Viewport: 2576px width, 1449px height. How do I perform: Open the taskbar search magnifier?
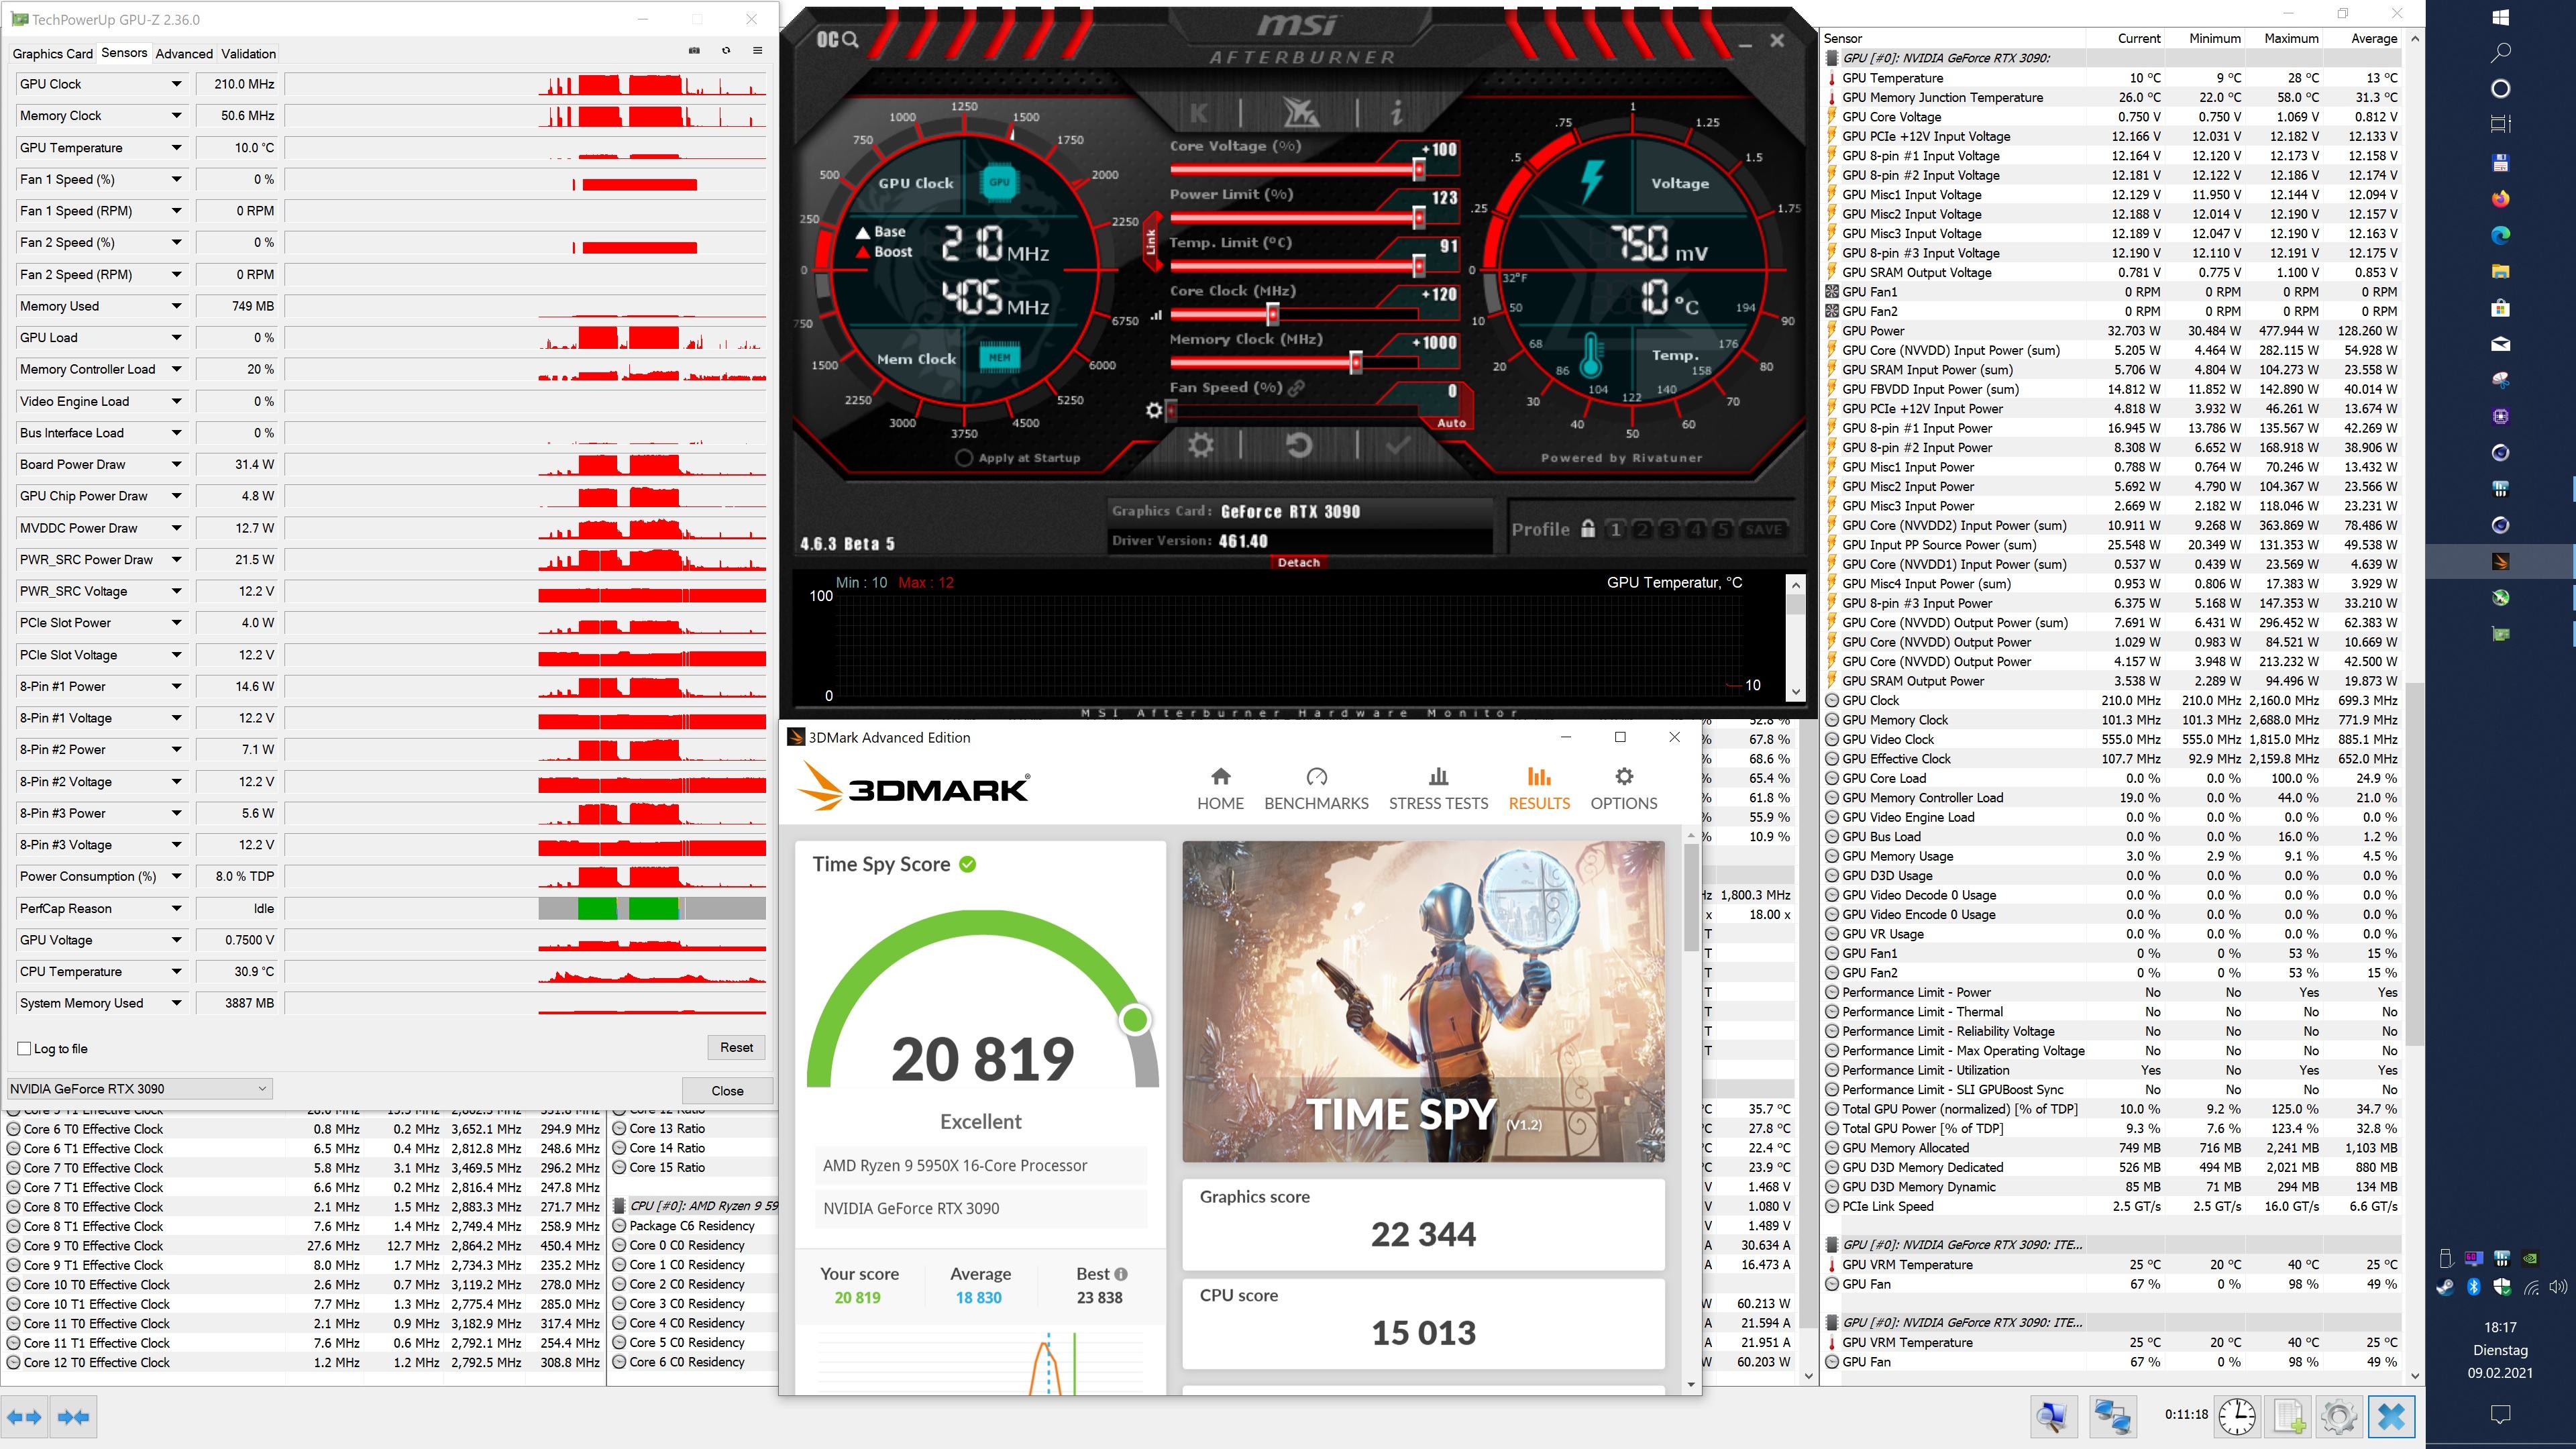coord(2500,52)
